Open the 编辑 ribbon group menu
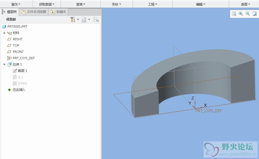Screen dimensions: 259x159 point(200,4)
